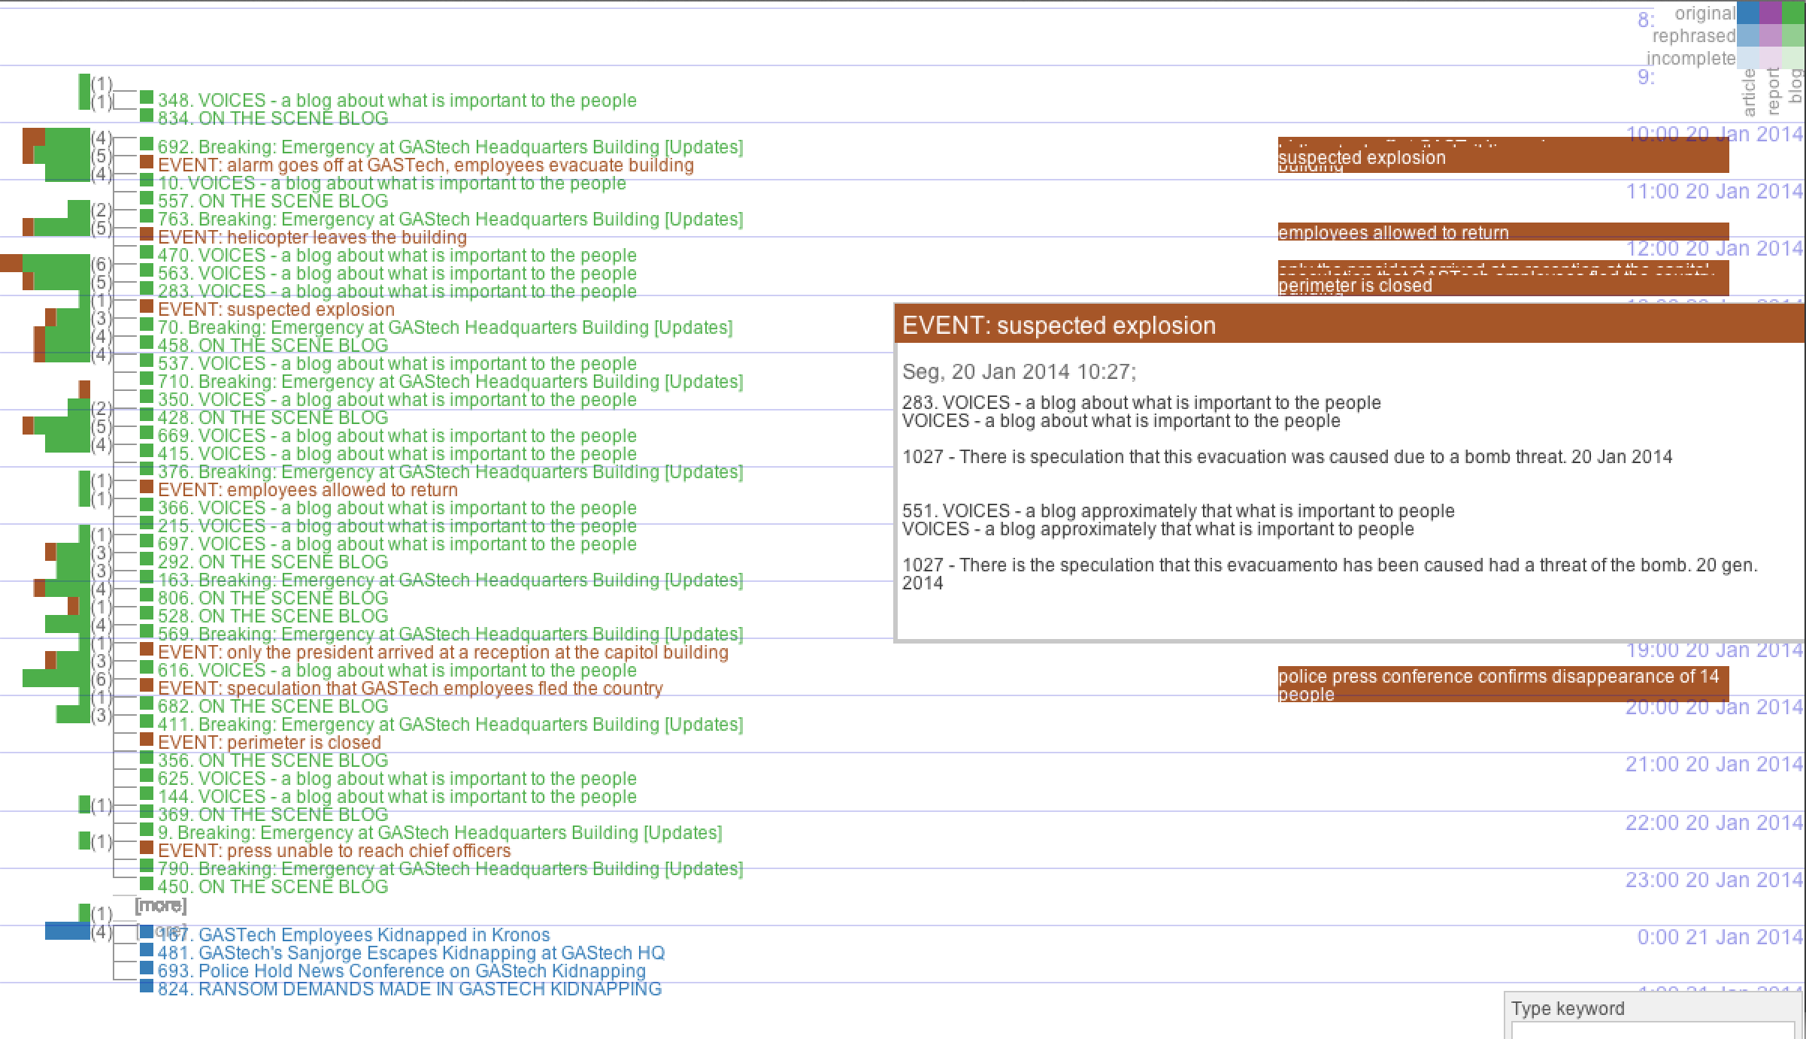Open entry 697. VOICES blog
Viewport: 1806px width, 1039px height.
pyautogui.click(x=397, y=544)
